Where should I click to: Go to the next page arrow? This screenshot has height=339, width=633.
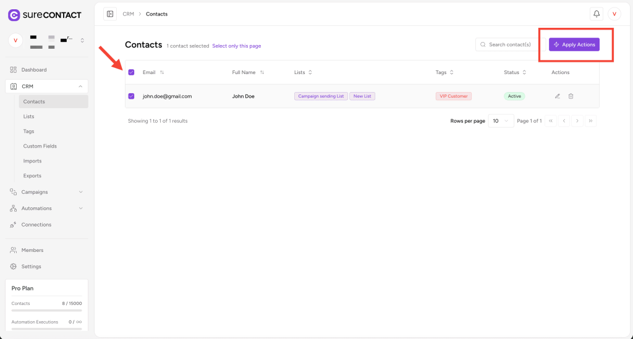tap(577, 121)
